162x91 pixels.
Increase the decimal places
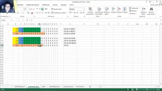(x=81, y=13)
